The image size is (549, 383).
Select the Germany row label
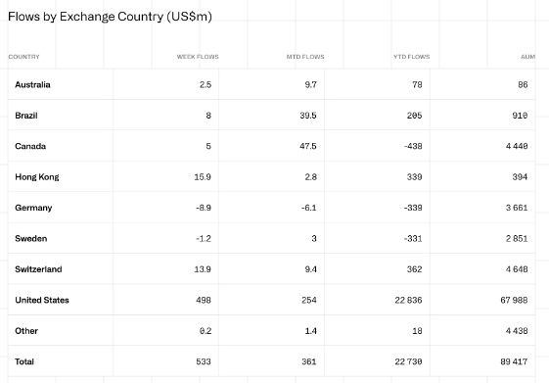click(33, 208)
